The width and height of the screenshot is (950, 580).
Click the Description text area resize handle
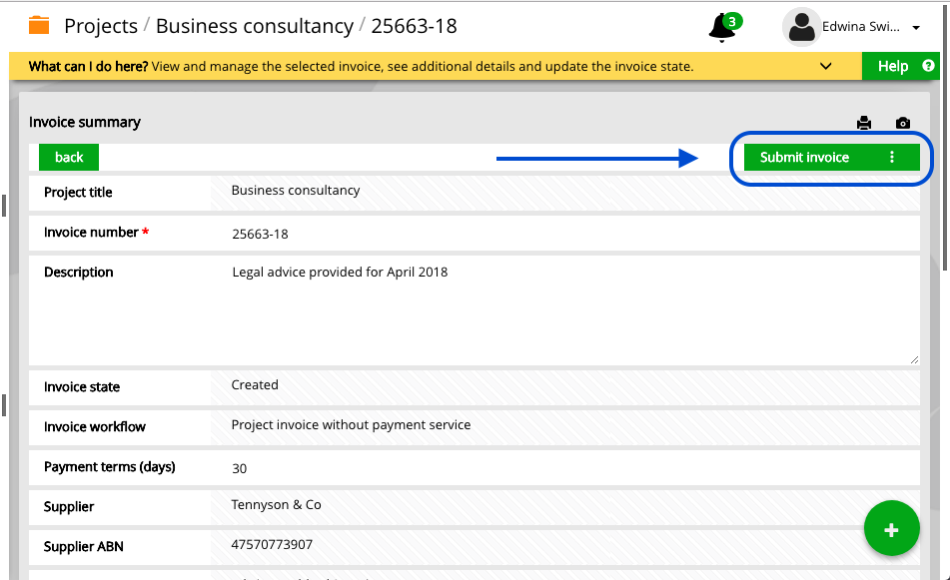point(914,359)
